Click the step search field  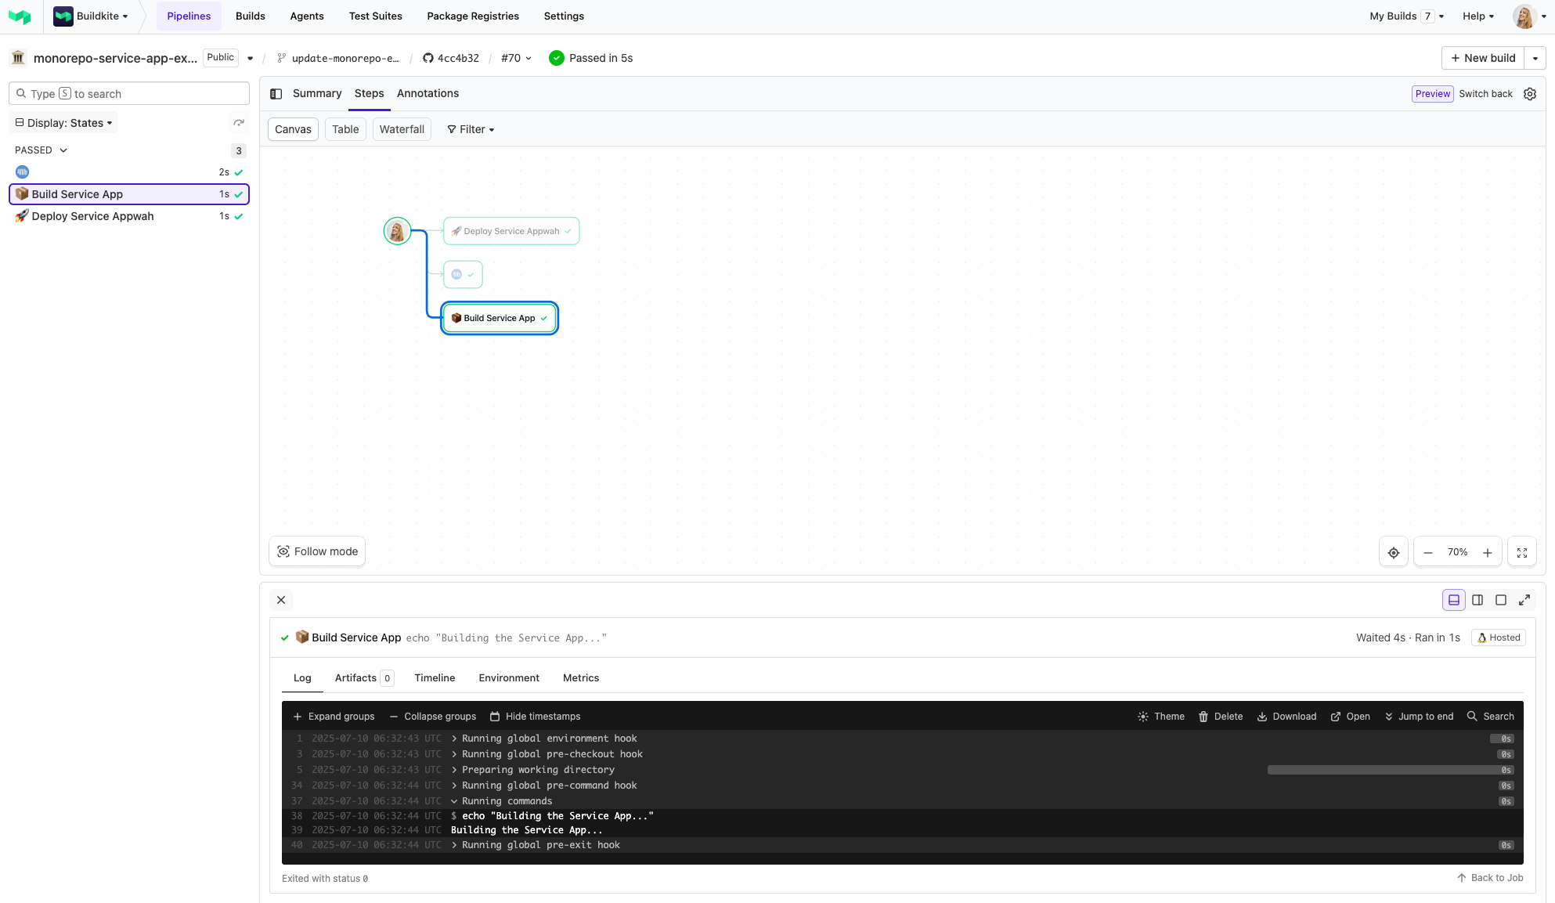[129, 94]
